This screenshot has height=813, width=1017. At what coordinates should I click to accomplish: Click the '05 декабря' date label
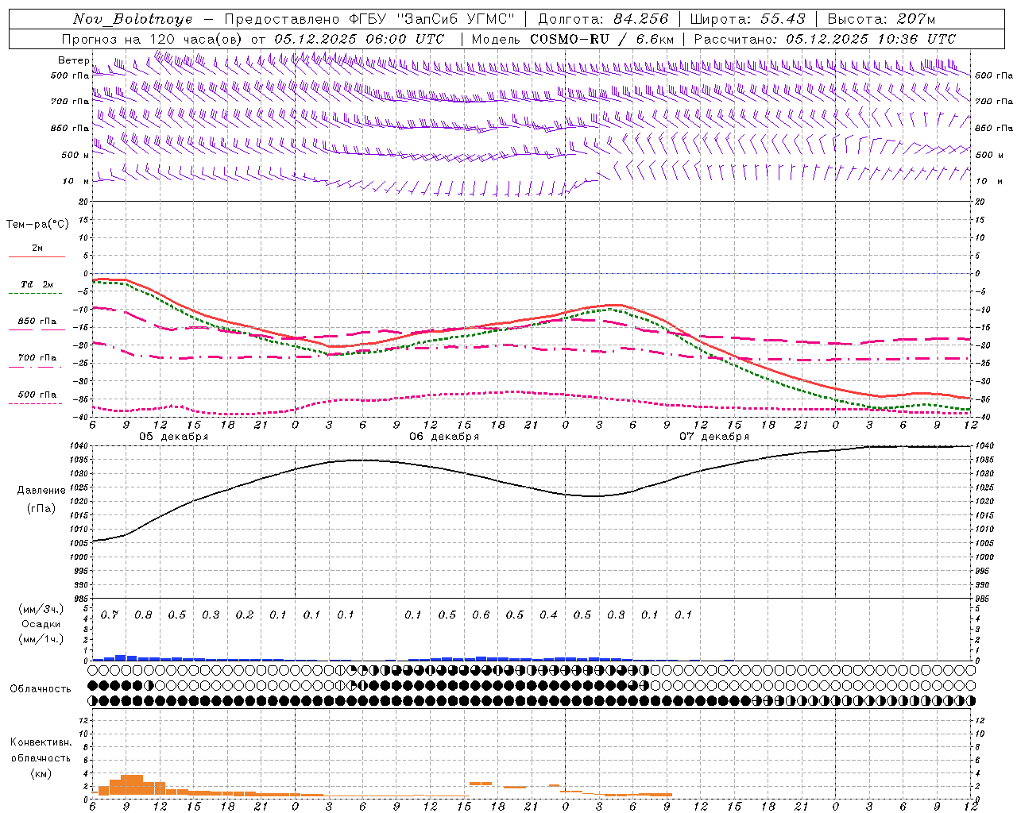click(174, 437)
